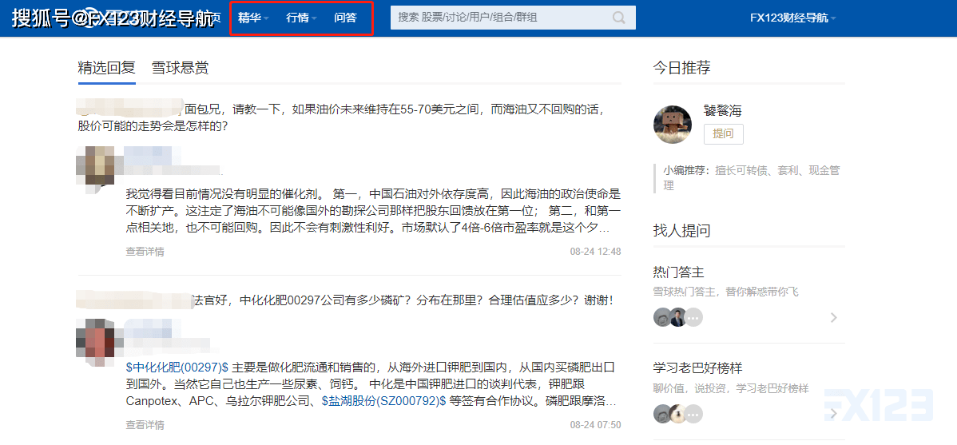Open the 饕餮海 user name link
The width and height of the screenshot is (957, 445).
point(722,110)
